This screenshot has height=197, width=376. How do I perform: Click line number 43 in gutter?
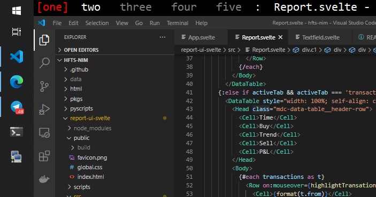(189, 109)
